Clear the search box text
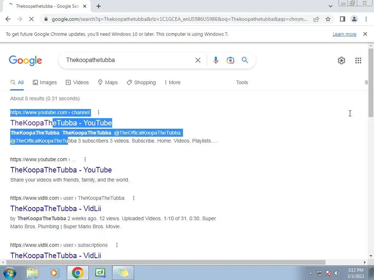This screenshot has height=280, width=374. [198, 60]
